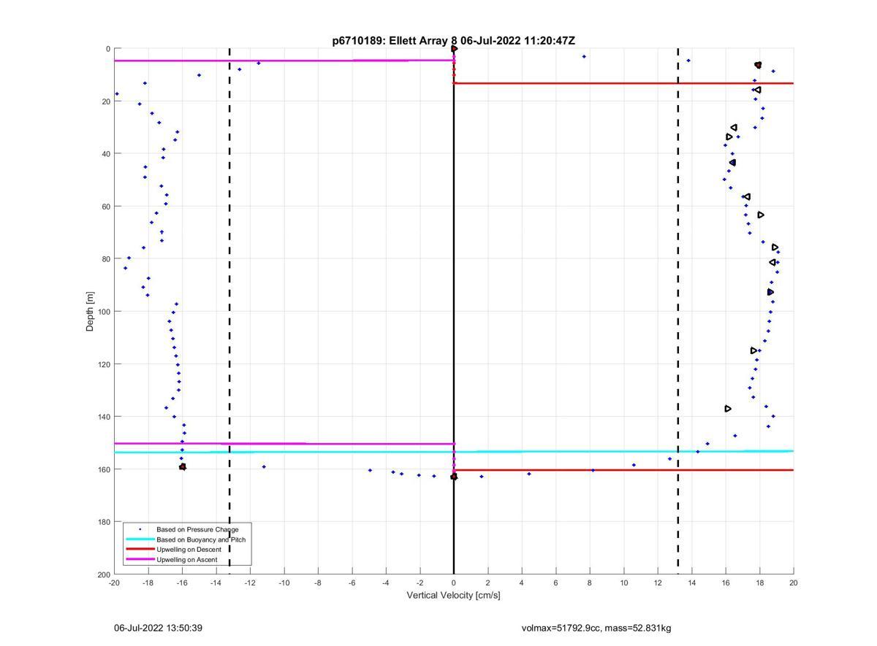Click the red line sample in the legend
The height and width of the screenshot is (646, 877).
point(140,550)
